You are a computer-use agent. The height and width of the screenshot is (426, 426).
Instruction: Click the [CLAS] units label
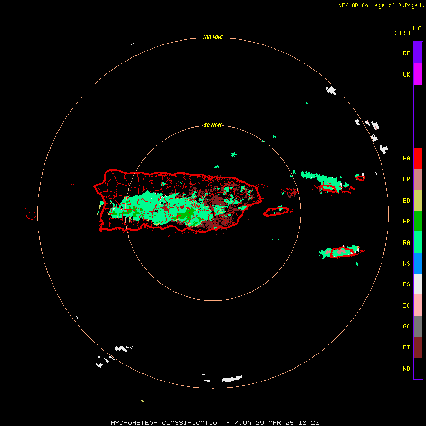click(400, 33)
